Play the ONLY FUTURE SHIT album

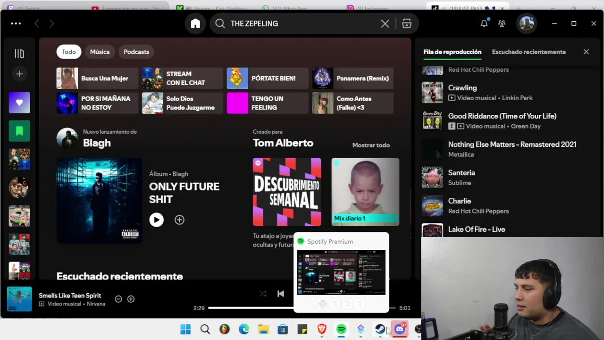tap(156, 220)
